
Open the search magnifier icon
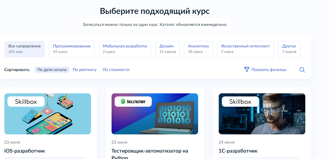(302, 69)
